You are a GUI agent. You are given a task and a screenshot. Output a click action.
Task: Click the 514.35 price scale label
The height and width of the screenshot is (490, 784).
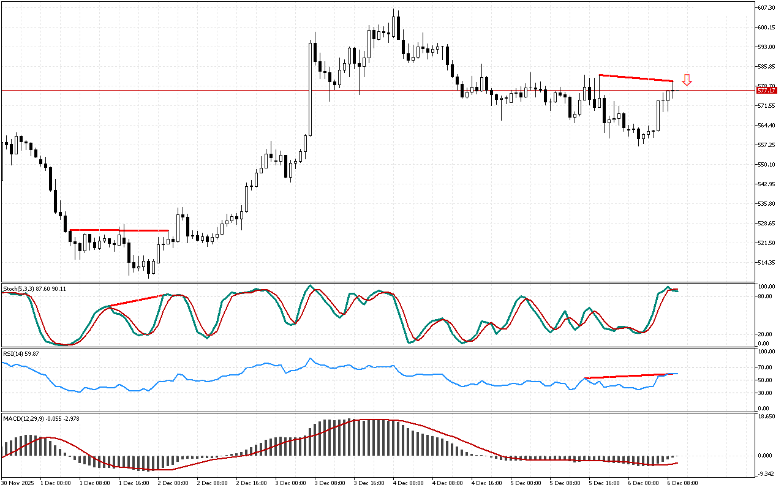coord(766,263)
